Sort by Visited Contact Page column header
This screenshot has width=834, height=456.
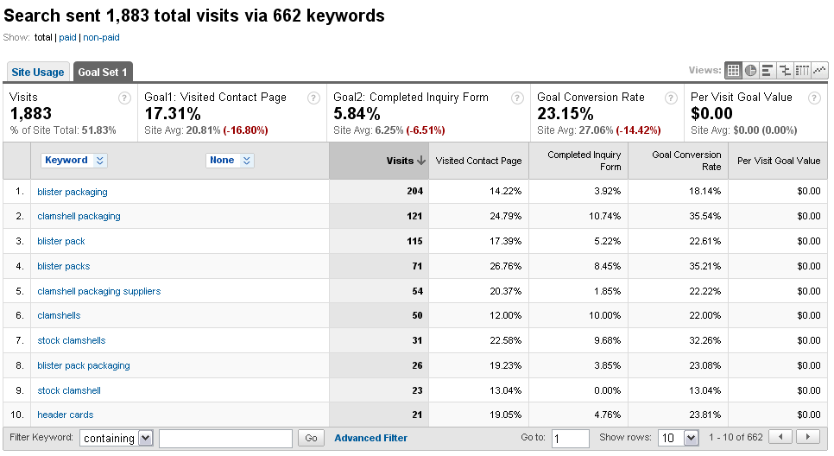click(x=478, y=161)
